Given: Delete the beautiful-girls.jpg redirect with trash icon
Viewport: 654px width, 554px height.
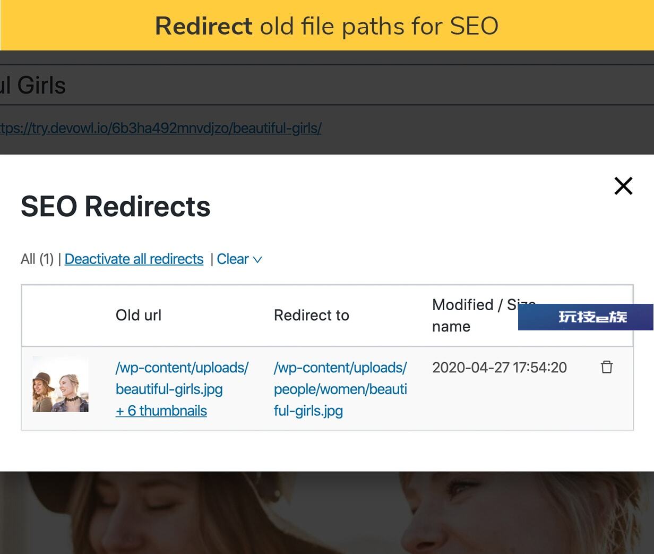Looking at the screenshot, I should 607,367.
